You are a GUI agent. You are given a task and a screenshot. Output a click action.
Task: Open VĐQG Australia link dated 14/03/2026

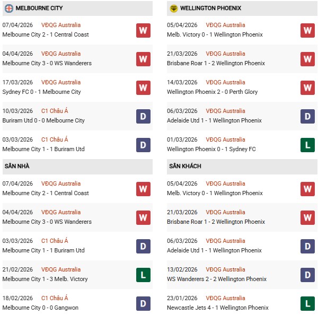pos(225,83)
